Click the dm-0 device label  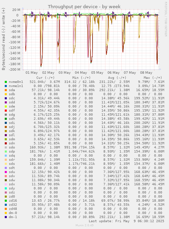(13, 213)
